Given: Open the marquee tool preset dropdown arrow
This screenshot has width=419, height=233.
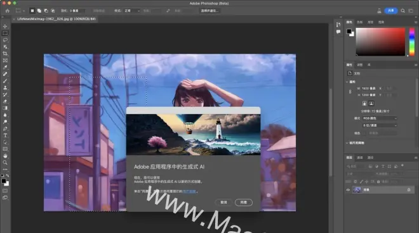Looking at the screenshot, I should tap(23, 11).
